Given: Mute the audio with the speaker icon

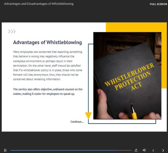Looking at the screenshot, I should tap(144, 150).
